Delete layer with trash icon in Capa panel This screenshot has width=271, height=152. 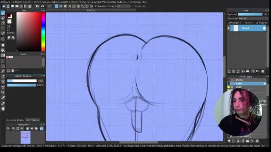263,71
